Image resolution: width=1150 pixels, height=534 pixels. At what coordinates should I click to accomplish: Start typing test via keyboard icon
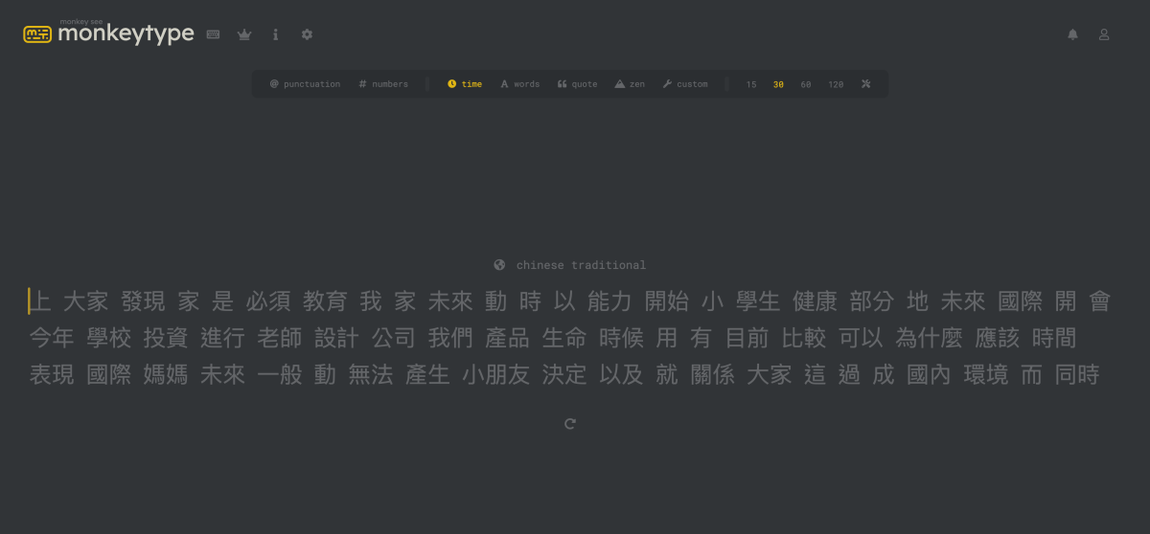(x=213, y=34)
